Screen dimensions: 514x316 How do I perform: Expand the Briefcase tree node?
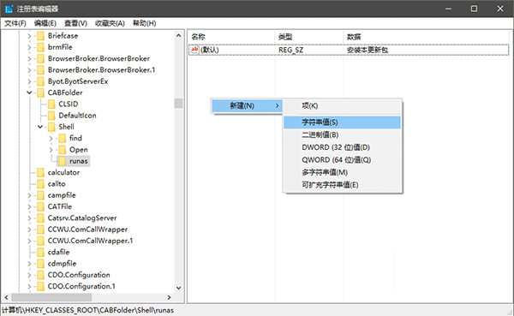tap(29, 36)
